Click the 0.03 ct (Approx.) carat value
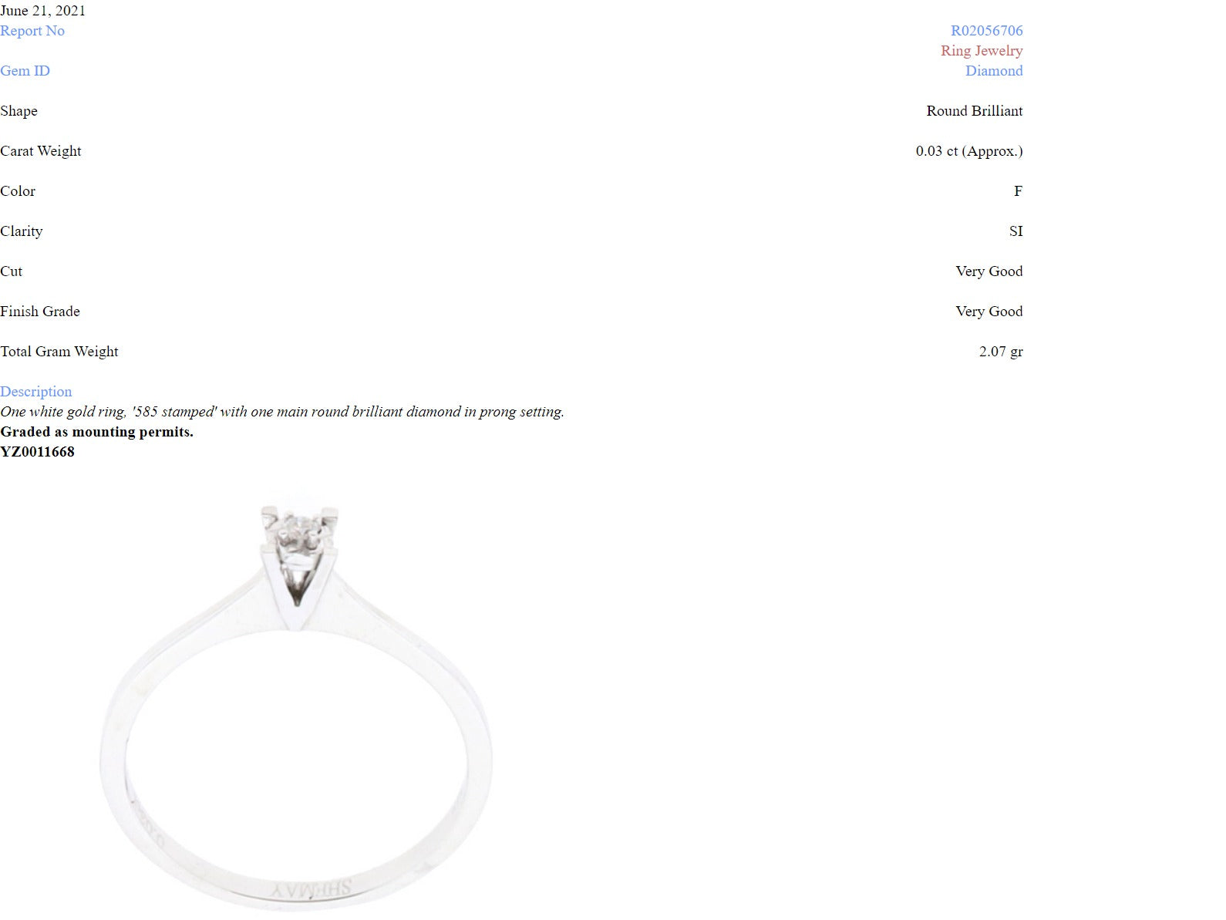This screenshot has height=920, width=1226. (x=969, y=151)
